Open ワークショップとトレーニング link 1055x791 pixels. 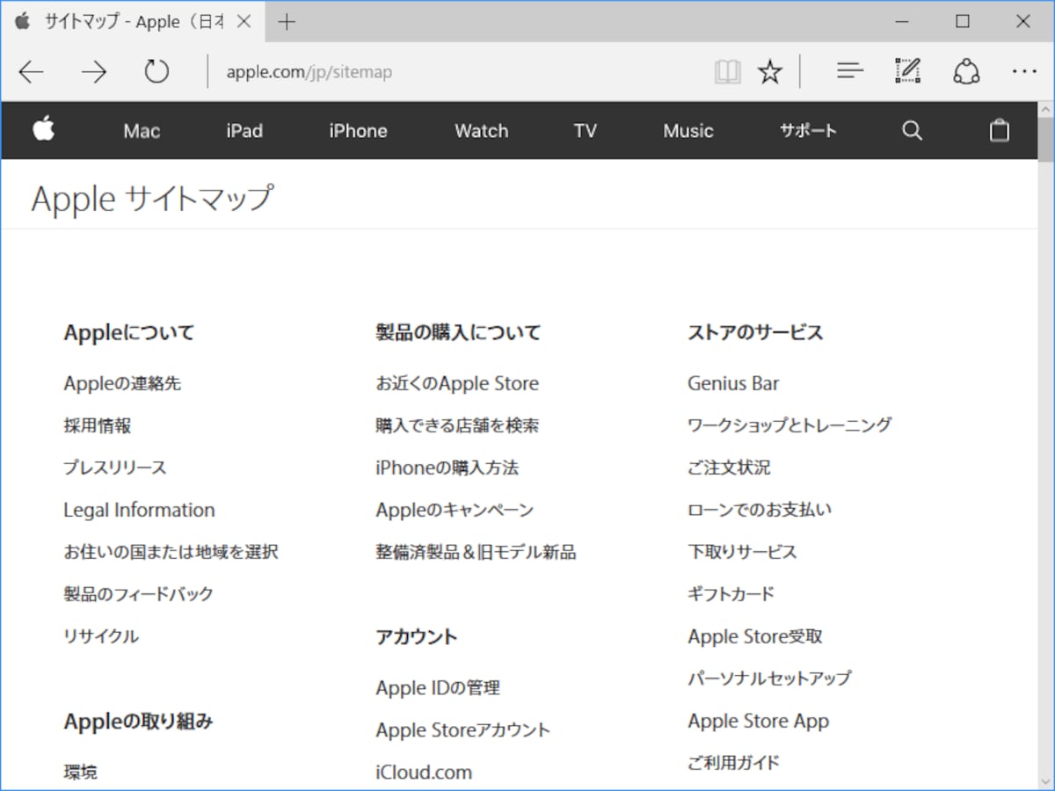point(789,425)
